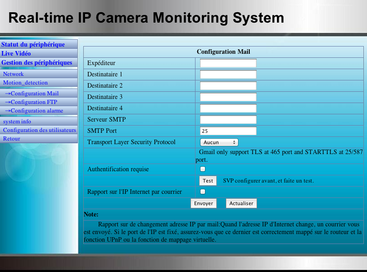
Task: Click the 'Note:' heading text
Action: coord(91,214)
